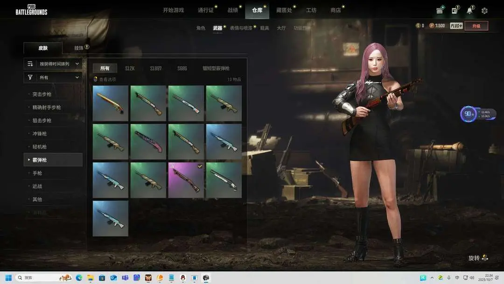Click 查看选项 view options link
This screenshot has width=504, height=284.
tap(107, 79)
